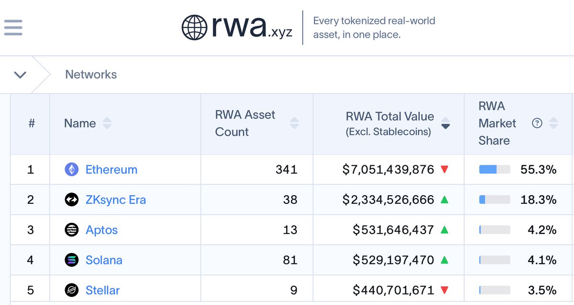Open the hamburger menu
Viewport: 574px width, 305px height.
point(13,27)
